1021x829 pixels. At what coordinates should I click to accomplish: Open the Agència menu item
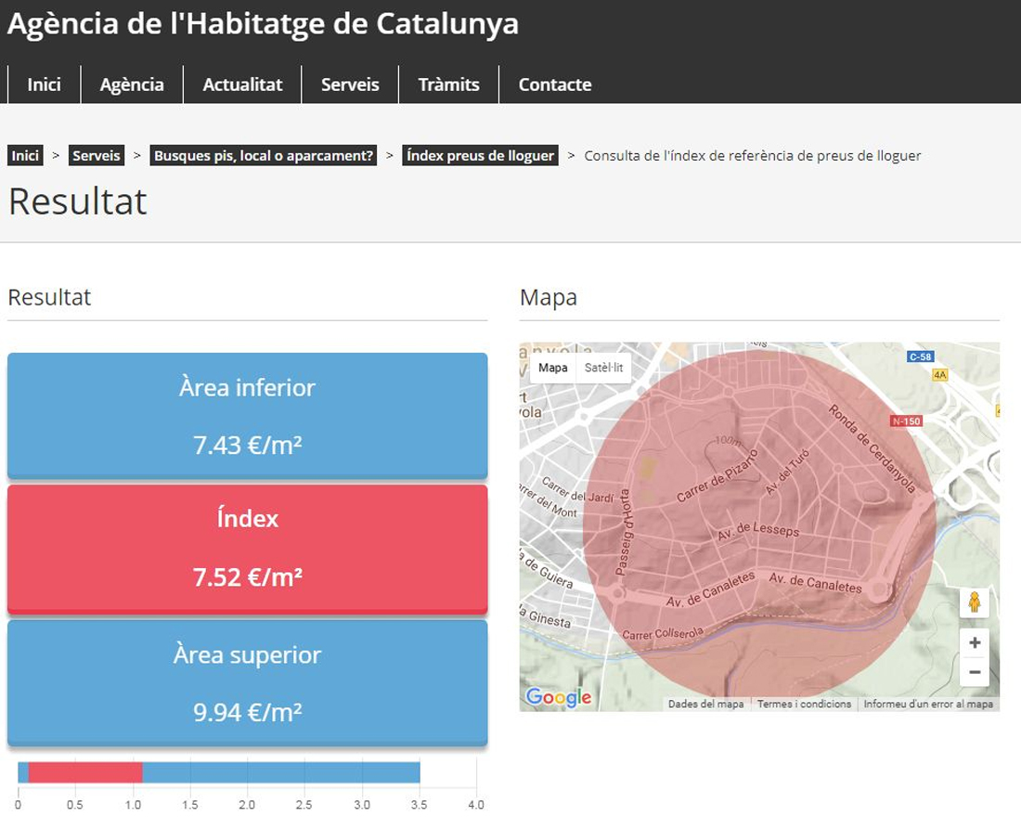pyautogui.click(x=132, y=84)
